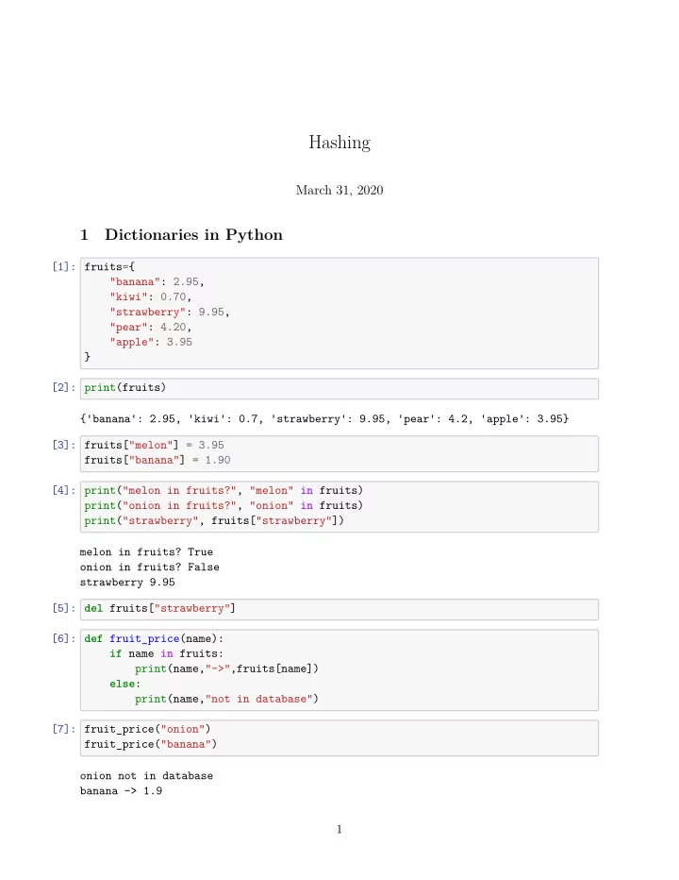Click the fruits["melon"] = 3.95 line
679x880 pixels.
point(155,445)
